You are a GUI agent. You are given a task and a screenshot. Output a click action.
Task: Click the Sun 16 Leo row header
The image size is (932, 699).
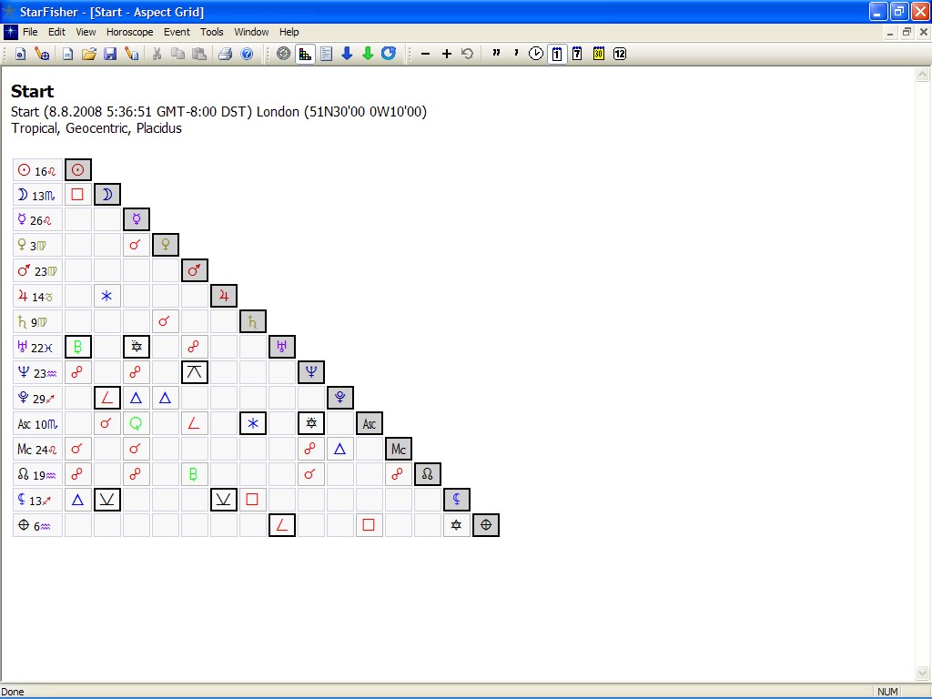pos(37,170)
